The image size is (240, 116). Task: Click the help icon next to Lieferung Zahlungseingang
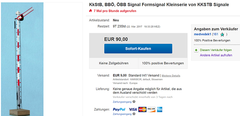(134, 102)
